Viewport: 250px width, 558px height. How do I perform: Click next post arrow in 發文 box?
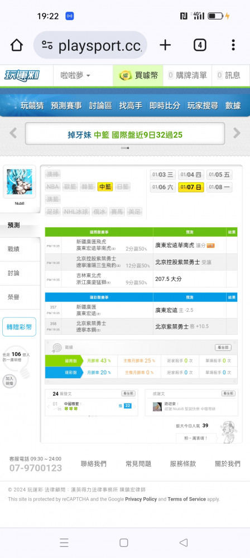point(135,406)
